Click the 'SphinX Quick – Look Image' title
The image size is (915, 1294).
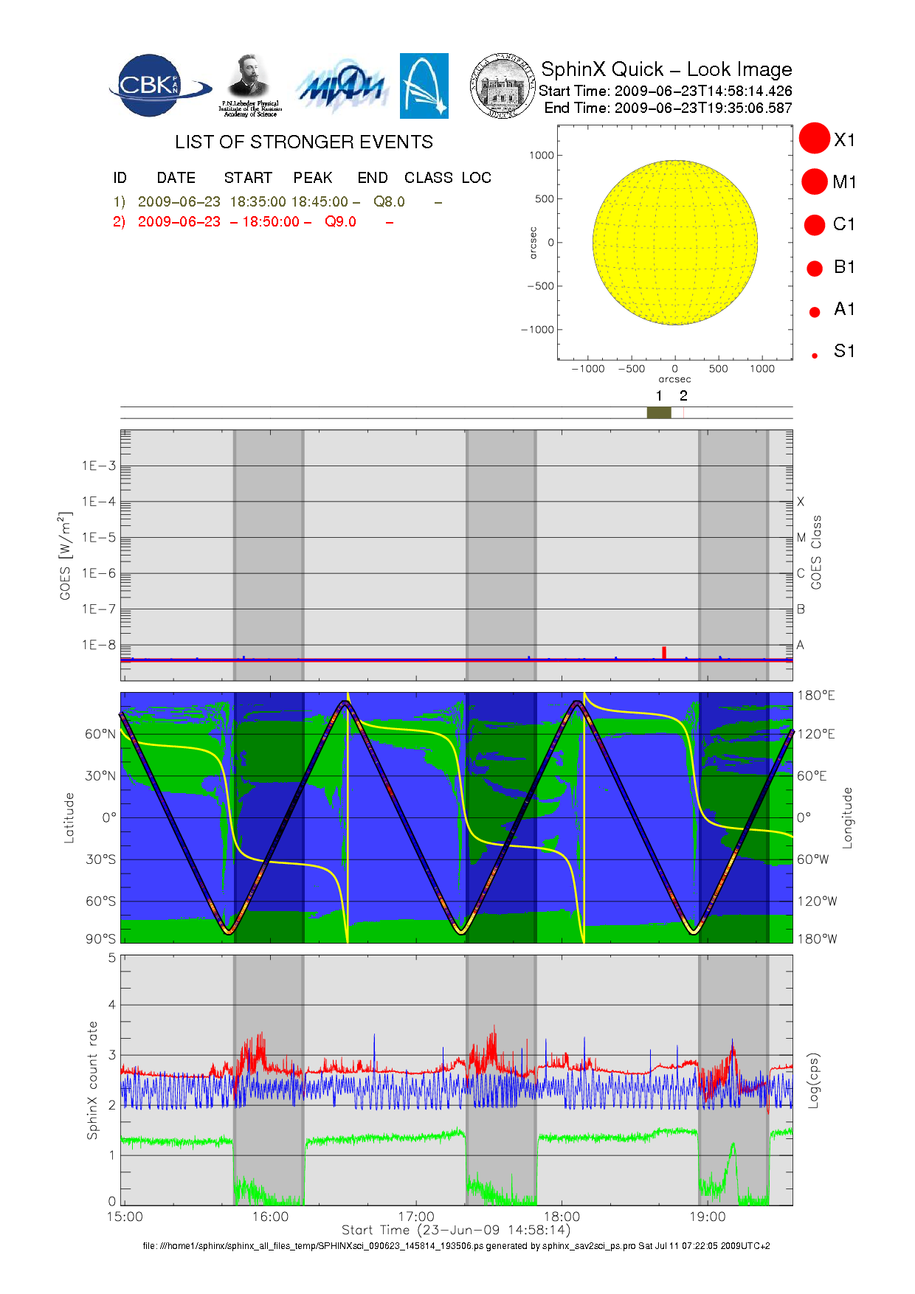click(x=666, y=69)
